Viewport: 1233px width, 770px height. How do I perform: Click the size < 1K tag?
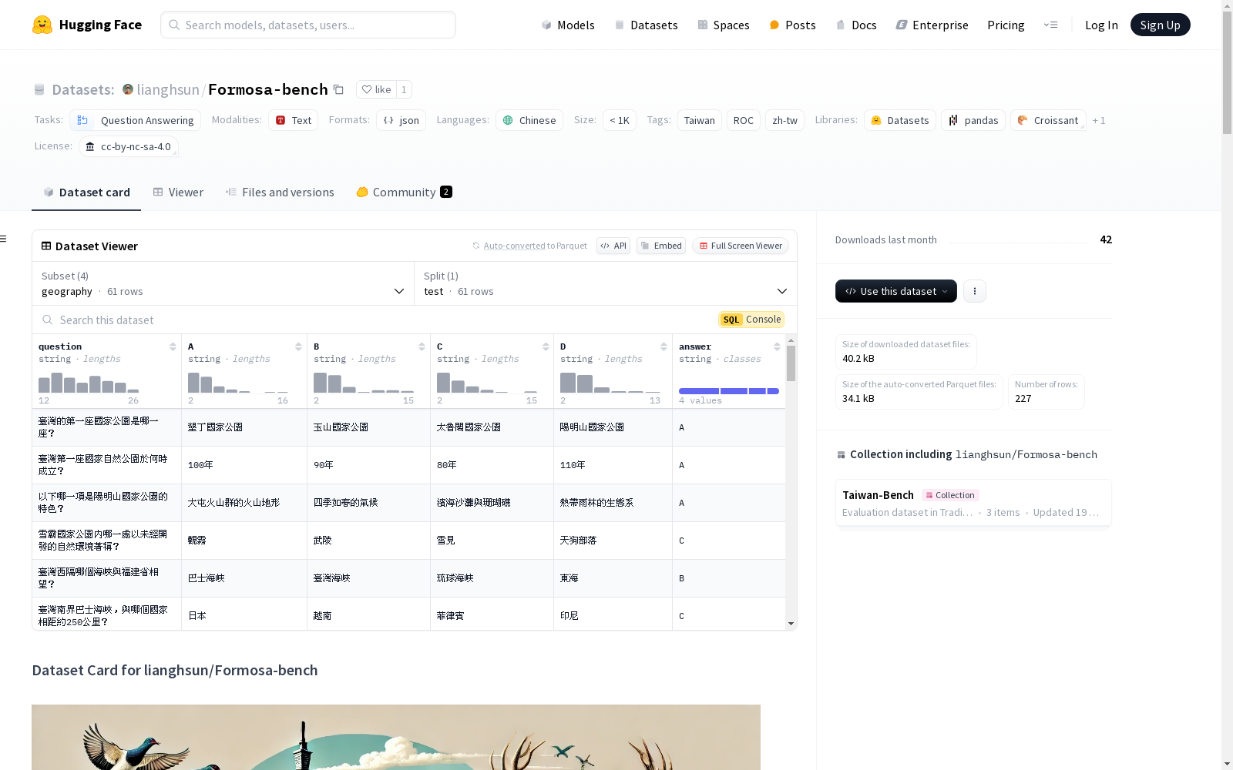coord(620,120)
